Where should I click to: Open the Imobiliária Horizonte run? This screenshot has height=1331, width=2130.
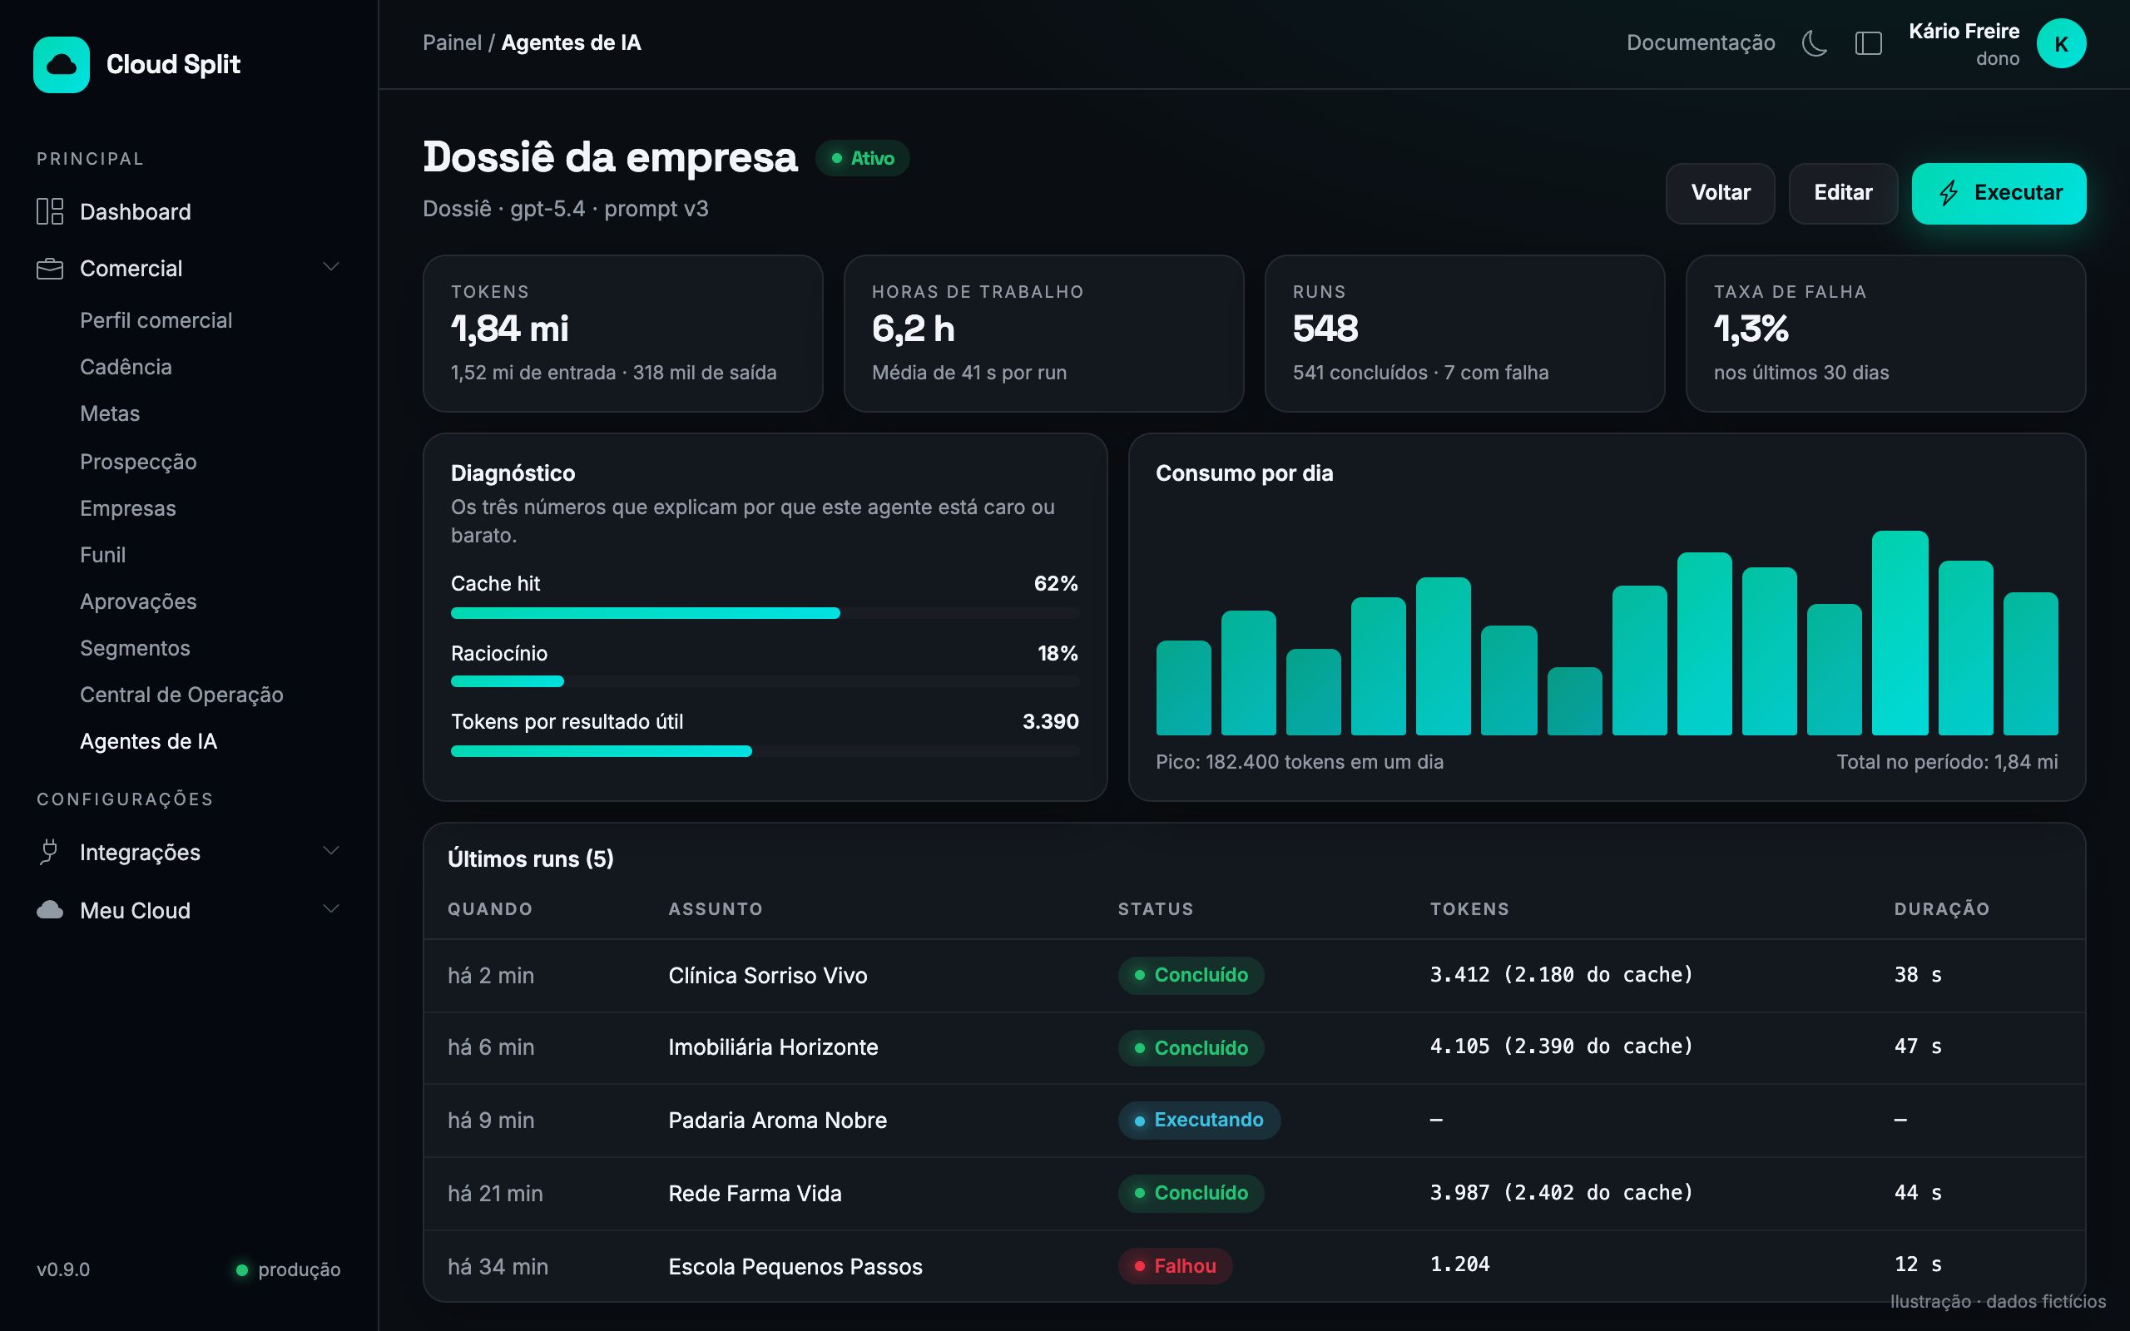click(1253, 1047)
